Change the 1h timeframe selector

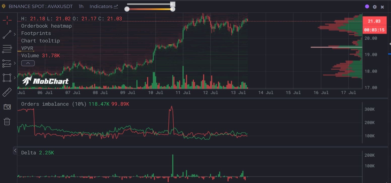tap(81, 7)
